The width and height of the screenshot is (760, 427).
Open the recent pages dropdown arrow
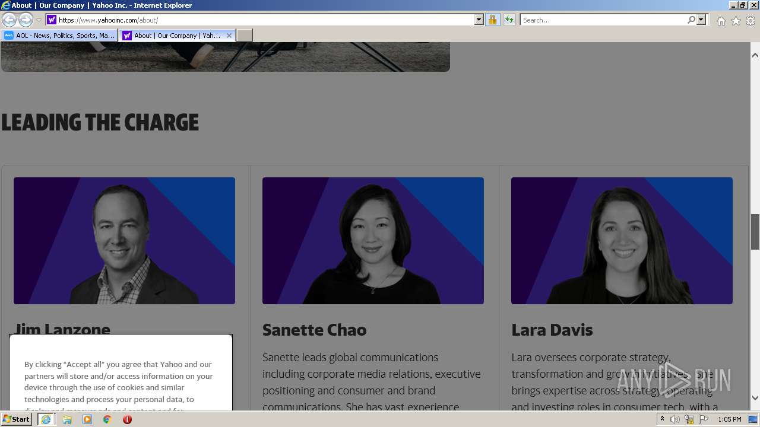pyautogui.click(x=39, y=20)
